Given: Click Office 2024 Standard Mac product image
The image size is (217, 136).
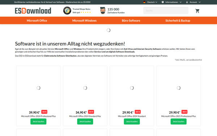Looking at the screenshot, I should (85, 88).
